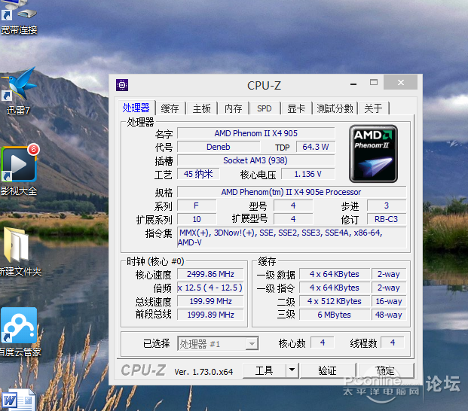
Task: Switch to the 主板 tab
Action: coord(202,108)
